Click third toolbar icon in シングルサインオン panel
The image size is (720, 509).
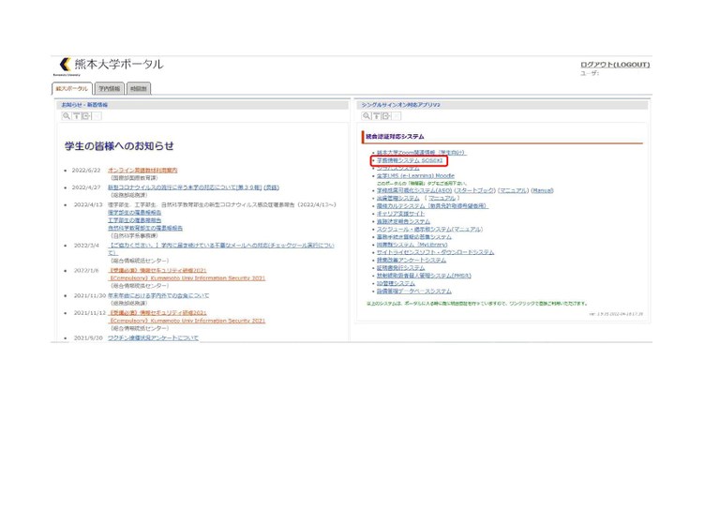[x=385, y=115]
